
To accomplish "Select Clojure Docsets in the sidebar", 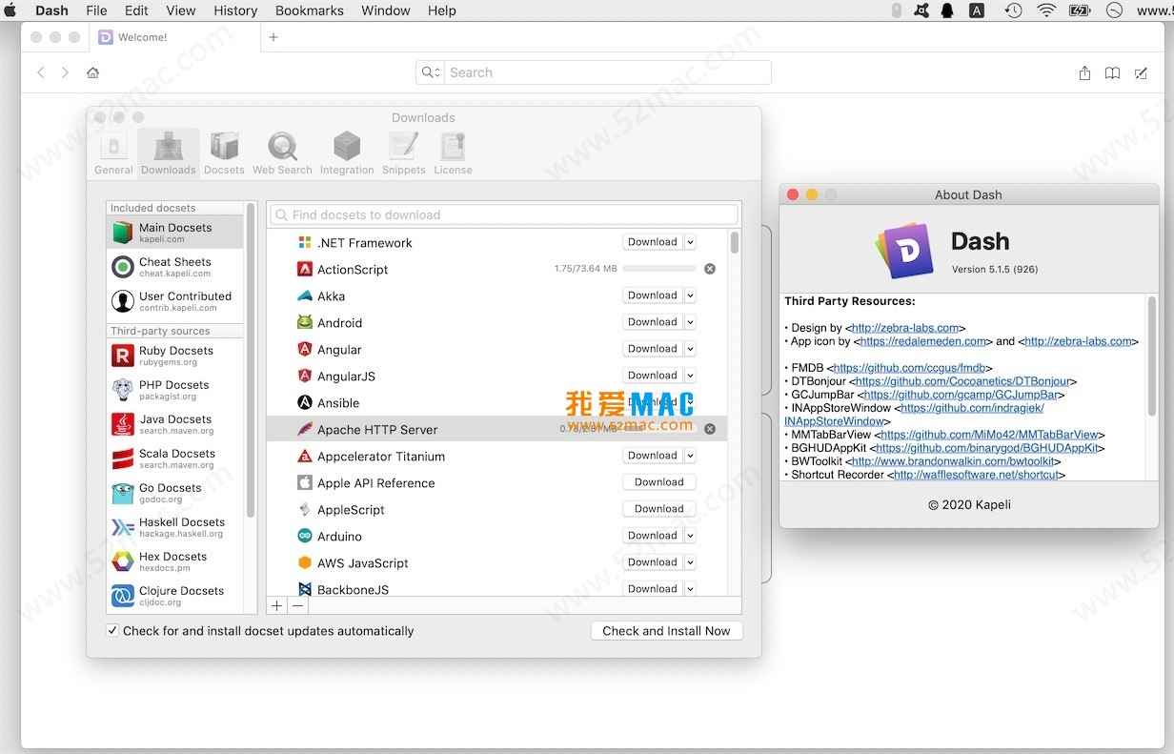I will coord(175,596).
